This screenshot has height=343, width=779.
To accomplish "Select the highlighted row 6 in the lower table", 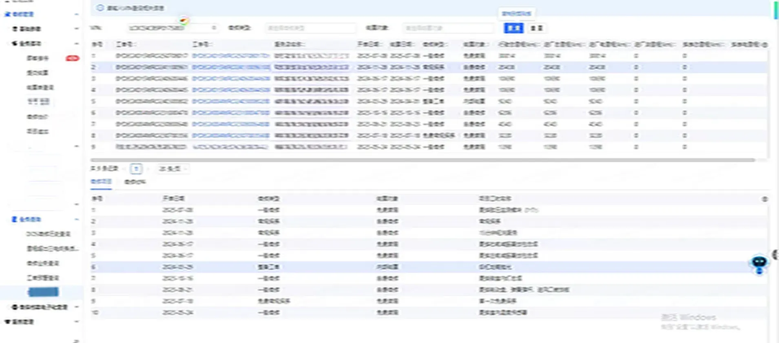I will pyautogui.click(x=429, y=267).
